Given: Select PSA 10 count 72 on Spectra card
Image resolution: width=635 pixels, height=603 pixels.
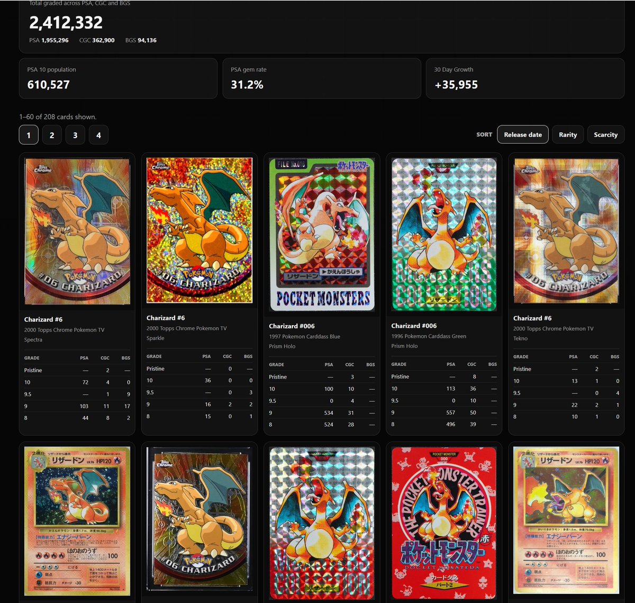Looking at the screenshot, I should (x=85, y=382).
